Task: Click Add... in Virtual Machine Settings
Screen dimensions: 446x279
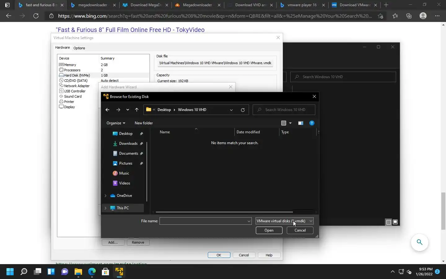Action: (113, 242)
